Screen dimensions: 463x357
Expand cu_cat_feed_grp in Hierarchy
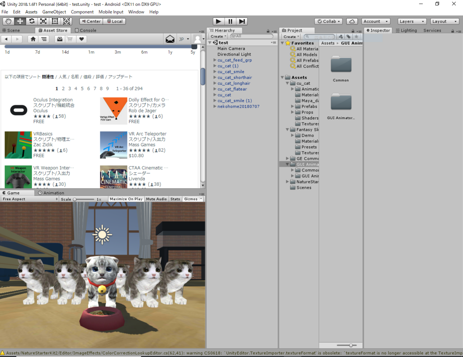pos(215,60)
